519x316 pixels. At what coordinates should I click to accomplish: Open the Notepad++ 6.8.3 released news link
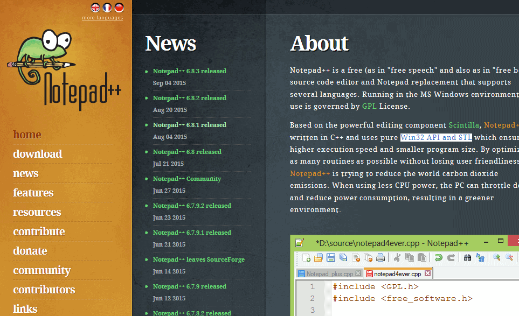(x=190, y=71)
